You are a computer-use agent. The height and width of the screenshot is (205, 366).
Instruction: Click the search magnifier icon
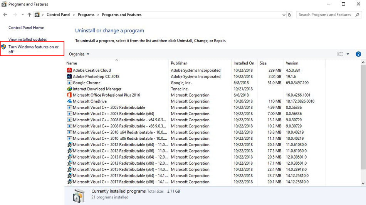tap(357, 15)
